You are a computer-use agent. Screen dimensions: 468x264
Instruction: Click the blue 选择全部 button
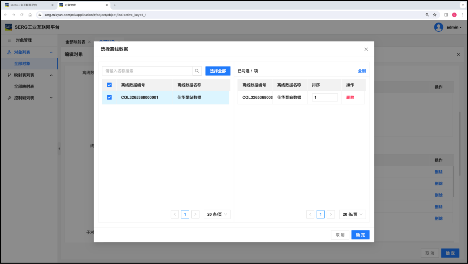pos(218,71)
